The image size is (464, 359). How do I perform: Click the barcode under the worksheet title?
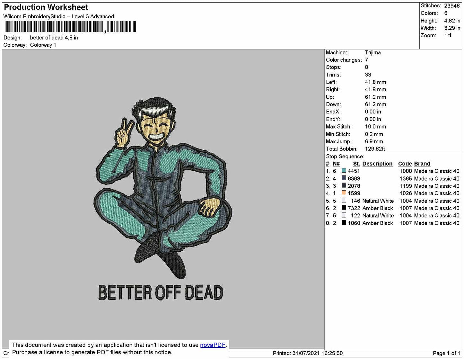click(70, 26)
